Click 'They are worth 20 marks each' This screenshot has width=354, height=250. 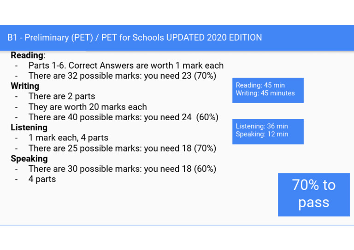point(87,107)
